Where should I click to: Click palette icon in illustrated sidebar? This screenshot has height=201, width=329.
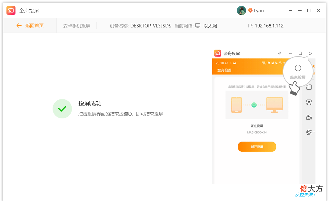(309, 132)
